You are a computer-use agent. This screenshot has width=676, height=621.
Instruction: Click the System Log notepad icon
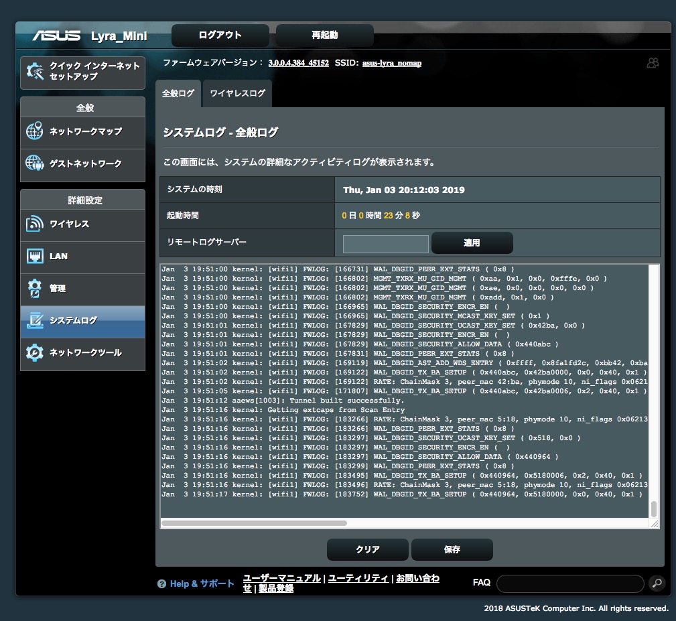(x=35, y=320)
